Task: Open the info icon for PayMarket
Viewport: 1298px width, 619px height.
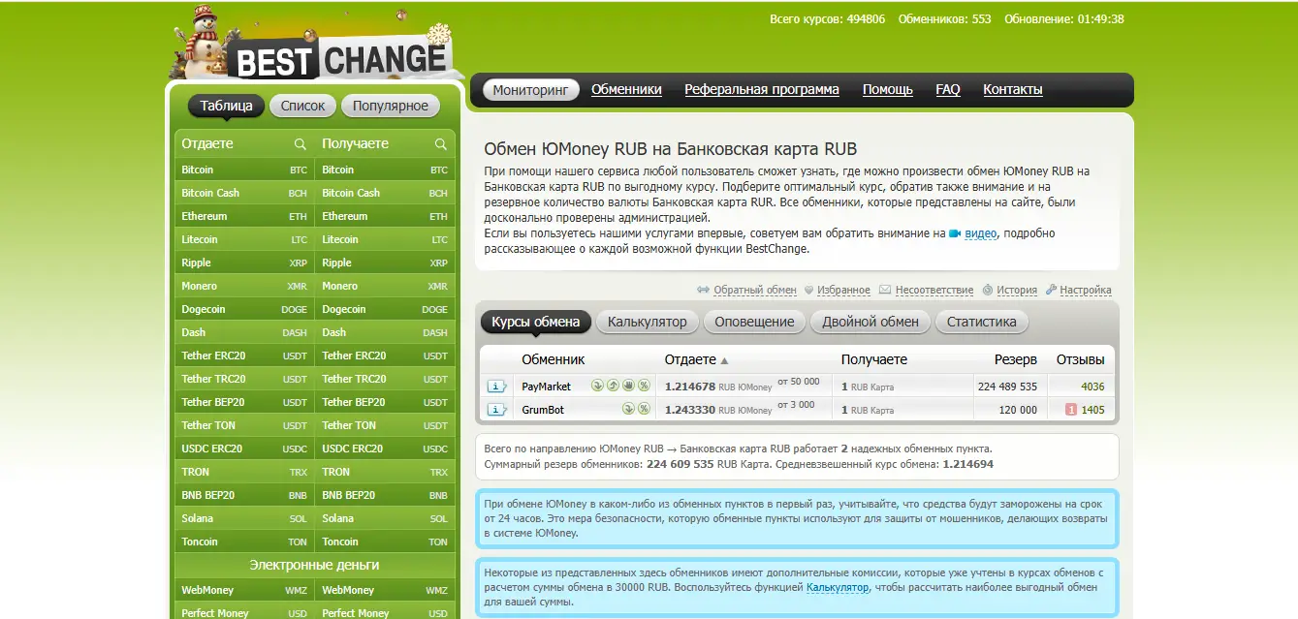Action: point(496,387)
